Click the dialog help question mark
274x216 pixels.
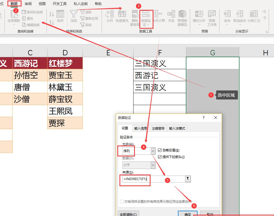204,118
